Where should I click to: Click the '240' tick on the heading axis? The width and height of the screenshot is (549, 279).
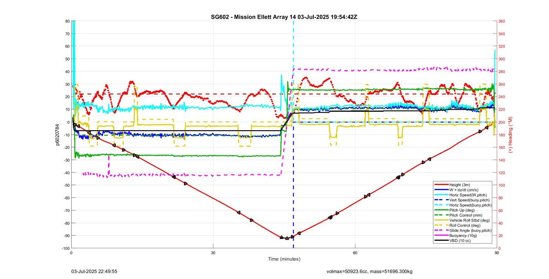tap(502, 97)
